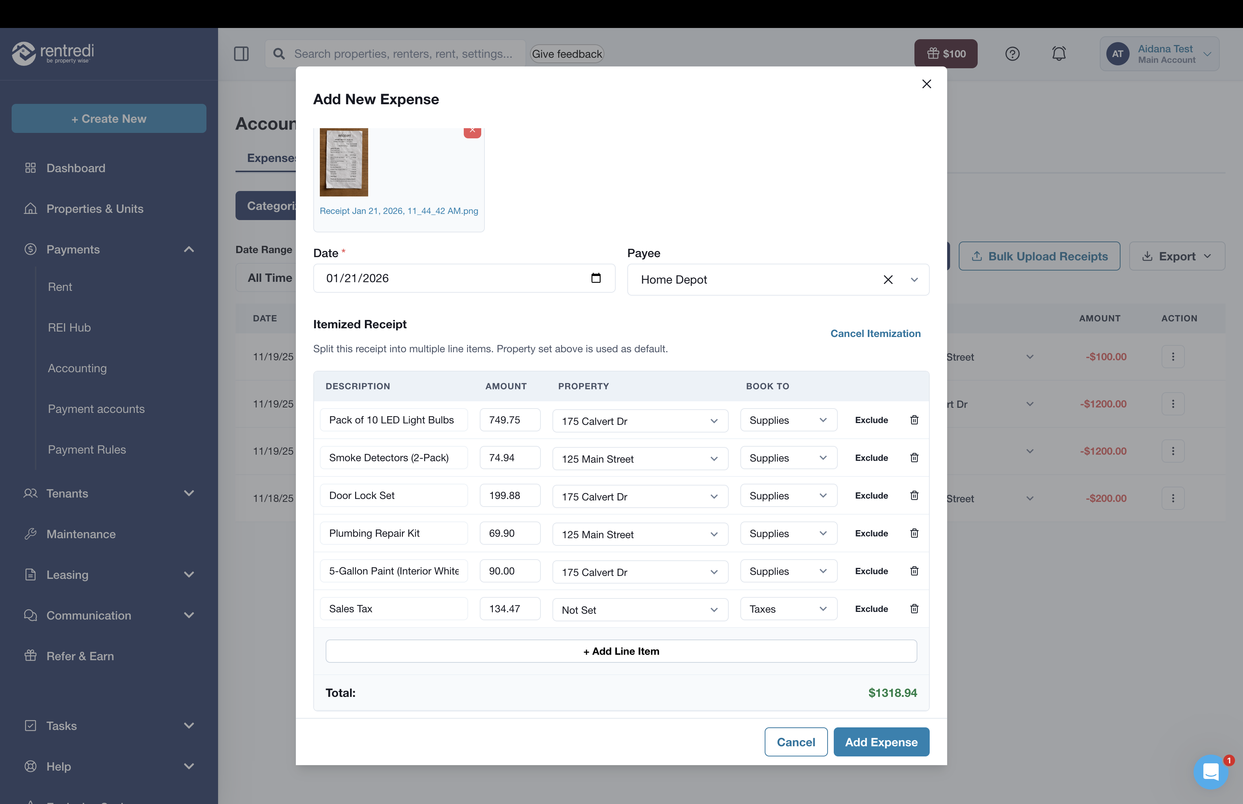Open the chat support bubble
This screenshot has height=804, width=1243.
point(1211,772)
